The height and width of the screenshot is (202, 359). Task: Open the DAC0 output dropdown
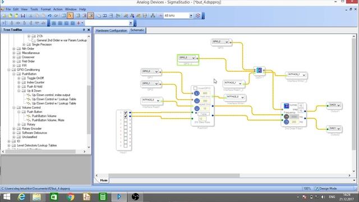[339, 105]
